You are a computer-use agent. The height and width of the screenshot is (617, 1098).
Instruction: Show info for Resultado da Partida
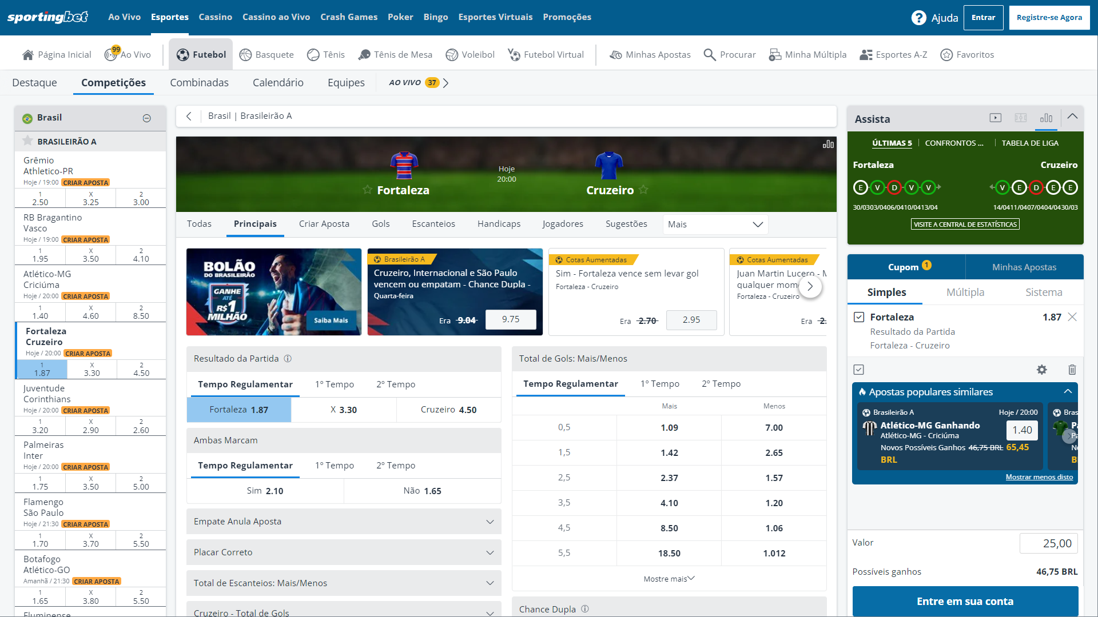pyautogui.click(x=288, y=359)
